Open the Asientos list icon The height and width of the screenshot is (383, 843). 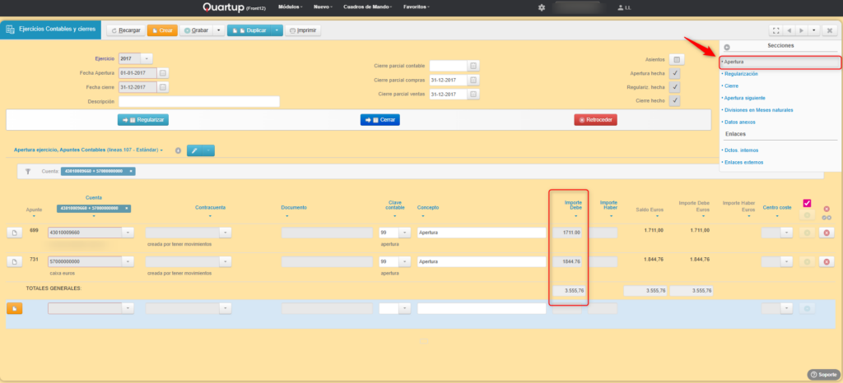pos(676,59)
